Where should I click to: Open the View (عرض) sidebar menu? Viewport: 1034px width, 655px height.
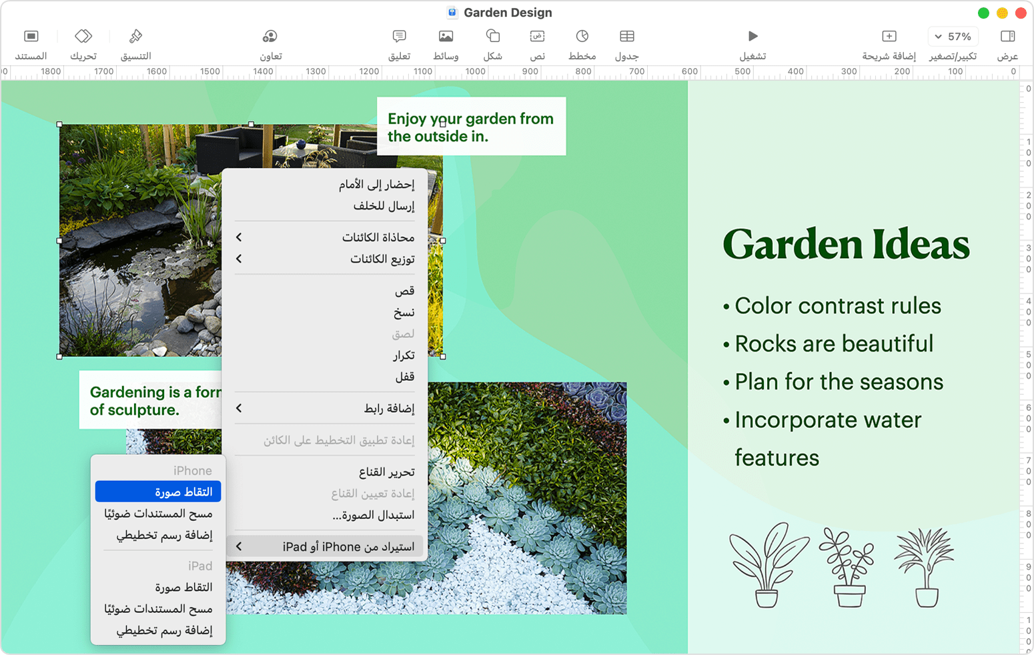[1007, 37]
